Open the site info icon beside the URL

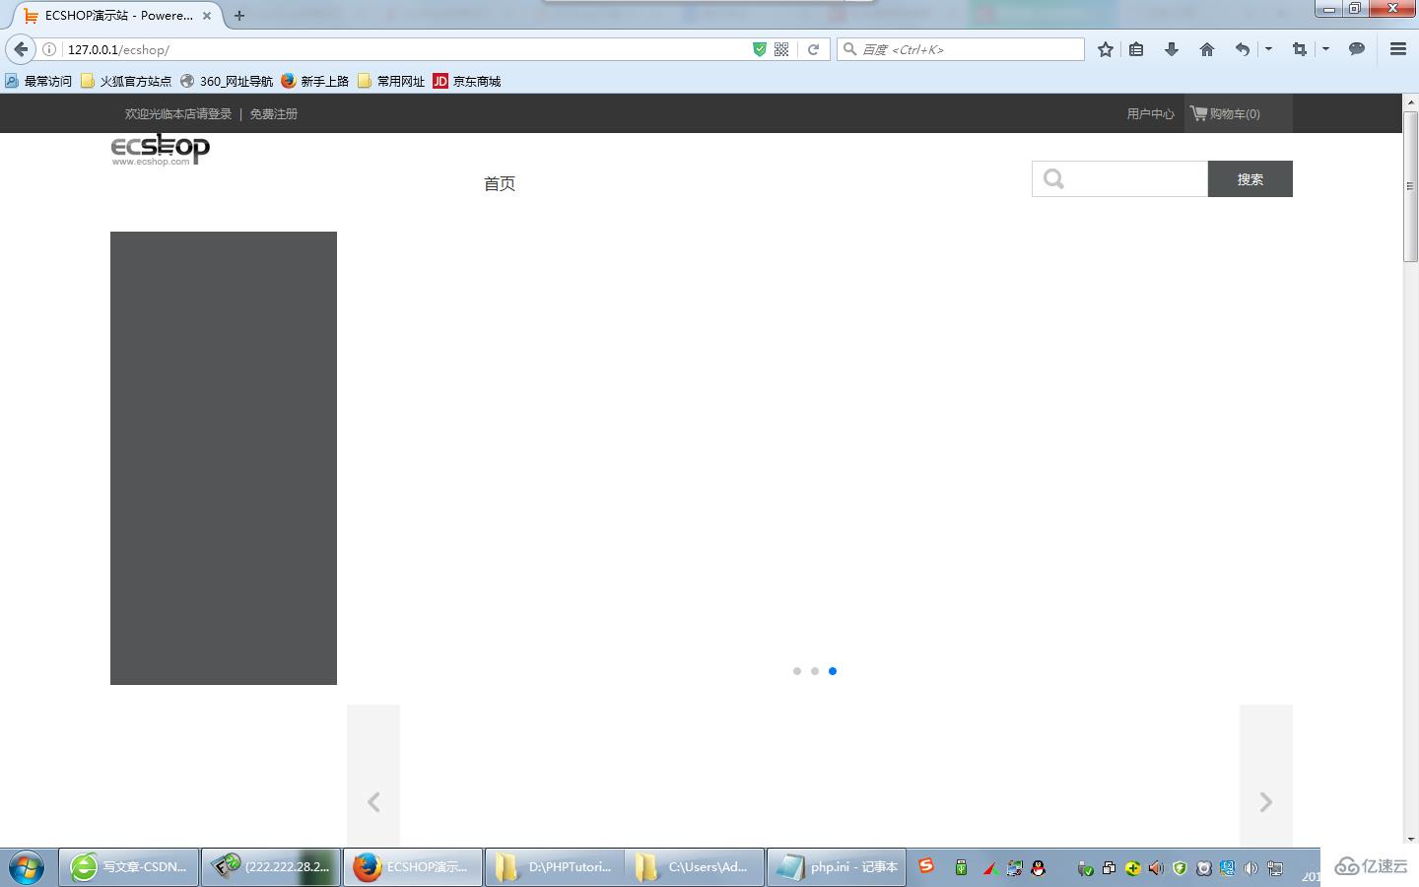(x=49, y=49)
